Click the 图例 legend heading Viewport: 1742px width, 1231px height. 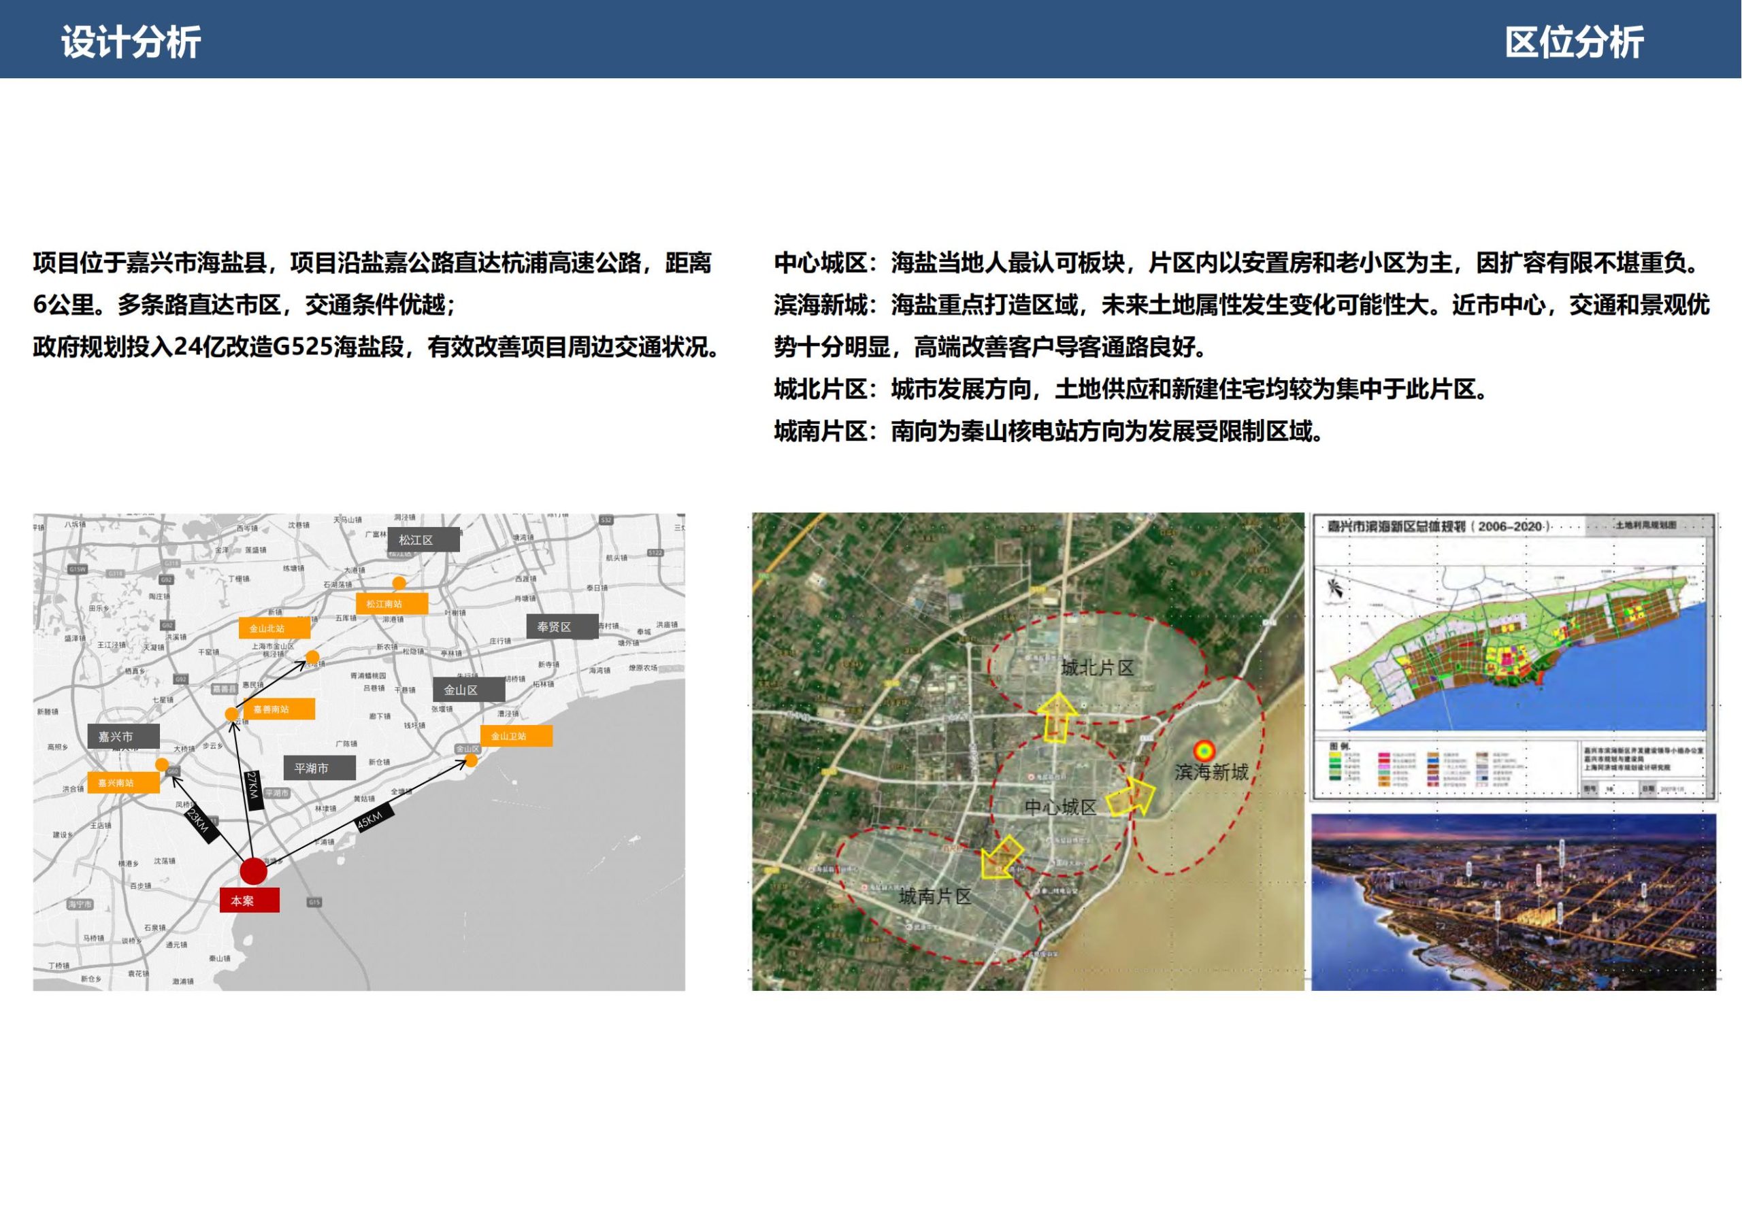point(1338,747)
